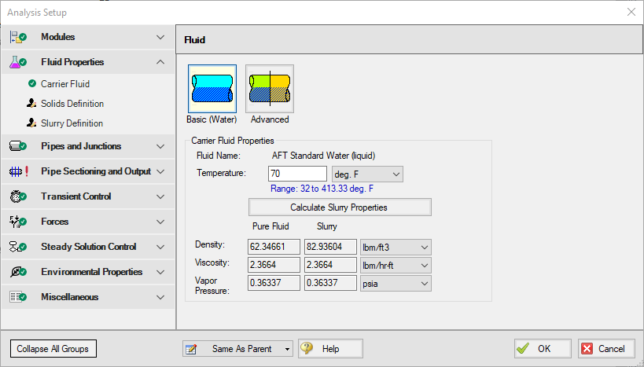Expand the Steady Solution Control group
644x367 pixels.
(160, 247)
